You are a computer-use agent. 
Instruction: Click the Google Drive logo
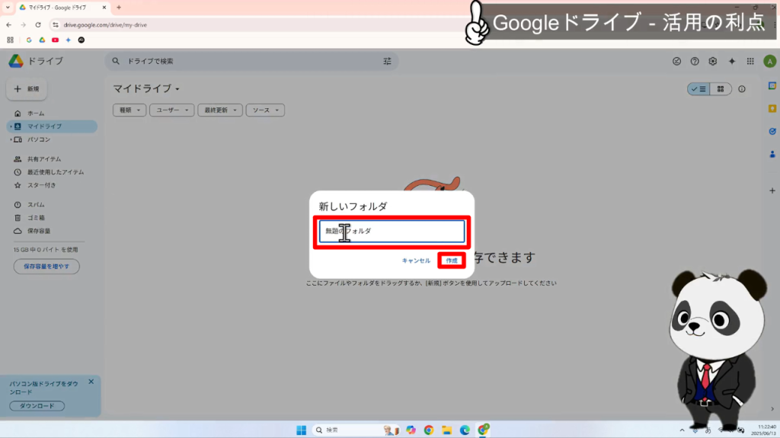click(x=16, y=61)
